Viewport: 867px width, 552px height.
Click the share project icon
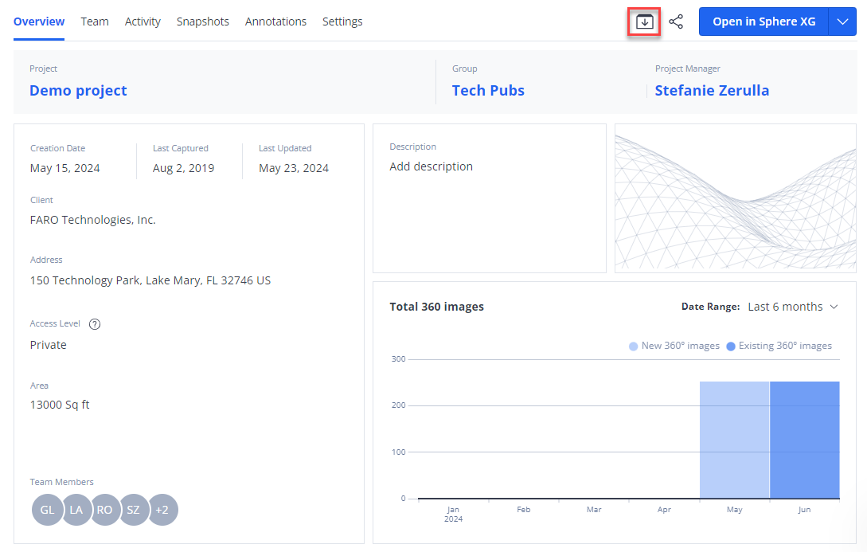click(676, 22)
